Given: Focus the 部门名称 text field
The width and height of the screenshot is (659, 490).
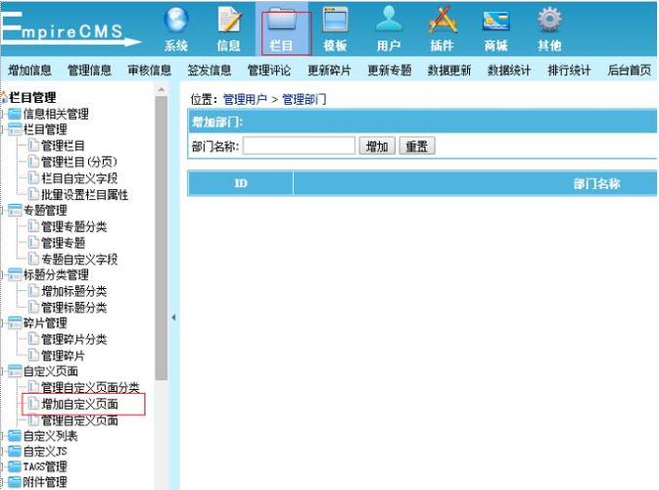Looking at the screenshot, I should click(x=299, y=146).
